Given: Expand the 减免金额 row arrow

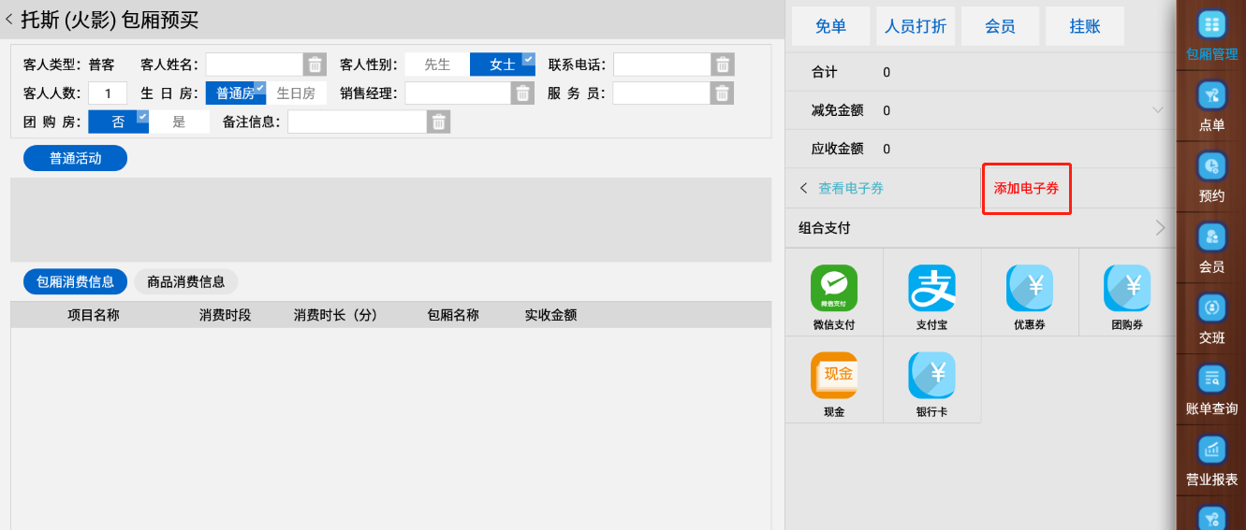Looking at the screenshot, I should tap(1158, 110).
